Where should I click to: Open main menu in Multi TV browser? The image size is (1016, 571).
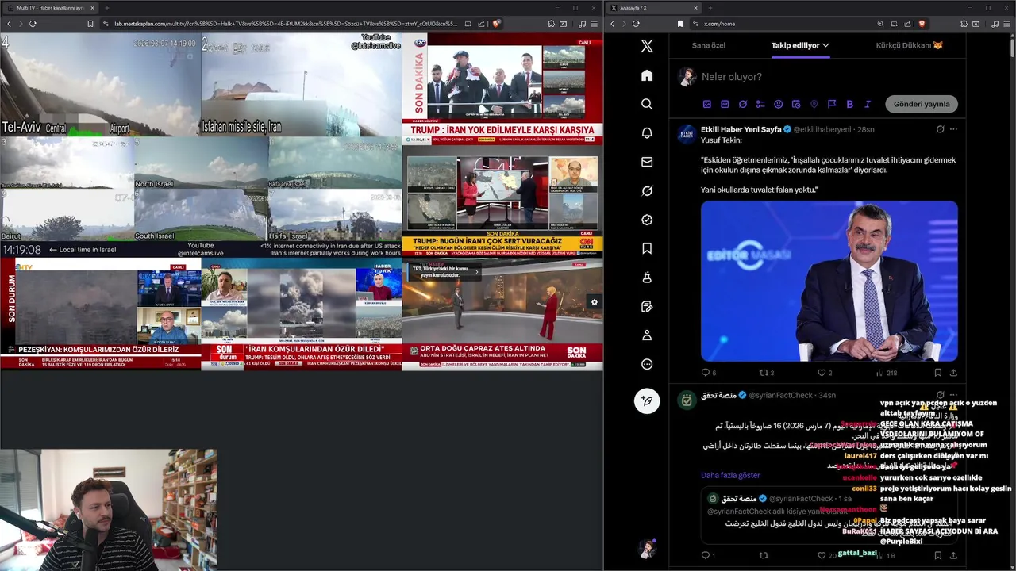[595, 24]
